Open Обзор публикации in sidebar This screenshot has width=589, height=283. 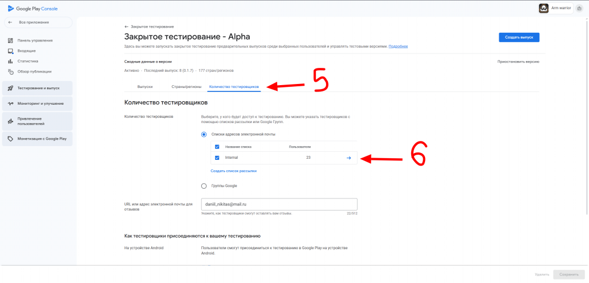35,71
